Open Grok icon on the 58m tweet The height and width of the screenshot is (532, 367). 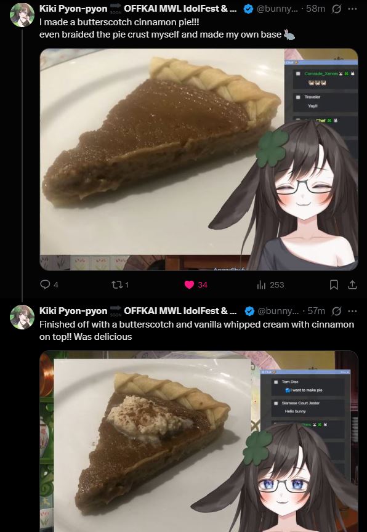(336, 9)
